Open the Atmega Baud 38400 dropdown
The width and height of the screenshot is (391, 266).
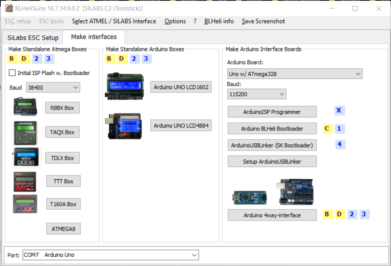(x=53, y=88)
